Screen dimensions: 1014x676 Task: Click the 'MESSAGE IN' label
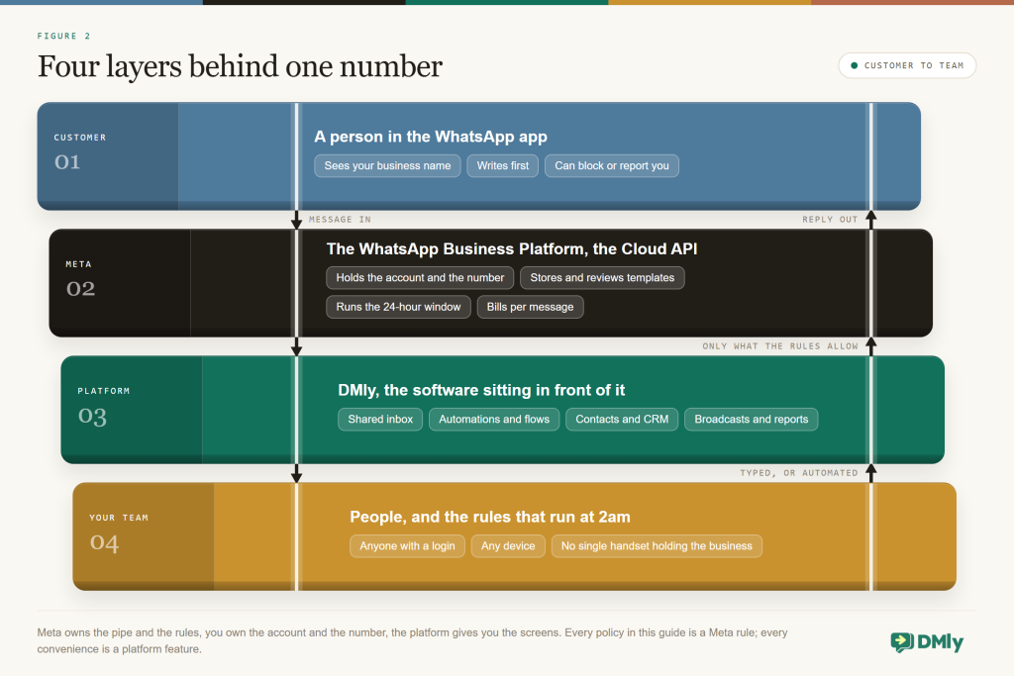(341, 220)
